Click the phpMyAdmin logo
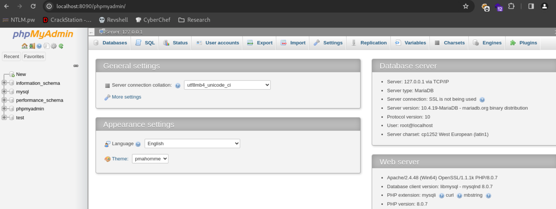This screenshot has height=209, width=556. coord(43,34)
